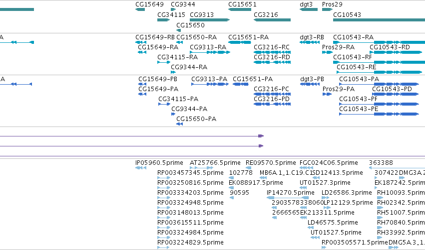The image size is (425, 250).
Task: Select transcript CG15650-RA
Action: (x=179, y=42)
